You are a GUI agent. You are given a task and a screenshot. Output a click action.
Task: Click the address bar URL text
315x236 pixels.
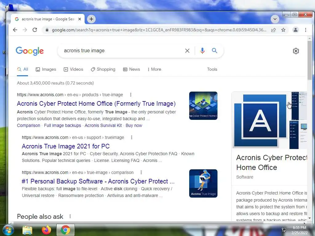point(159,30)
